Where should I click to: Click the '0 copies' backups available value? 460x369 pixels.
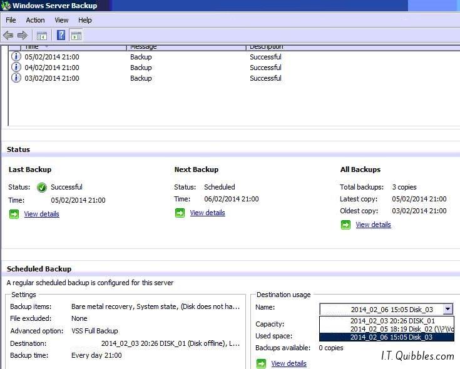331,348
